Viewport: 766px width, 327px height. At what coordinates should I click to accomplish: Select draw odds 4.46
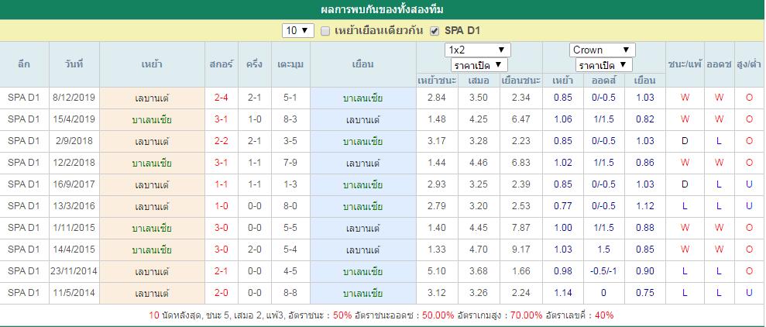coord(478,163)
